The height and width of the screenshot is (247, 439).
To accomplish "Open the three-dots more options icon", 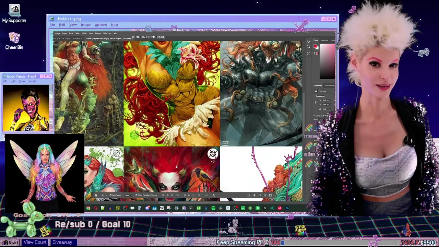I will [x=206, y=195].
